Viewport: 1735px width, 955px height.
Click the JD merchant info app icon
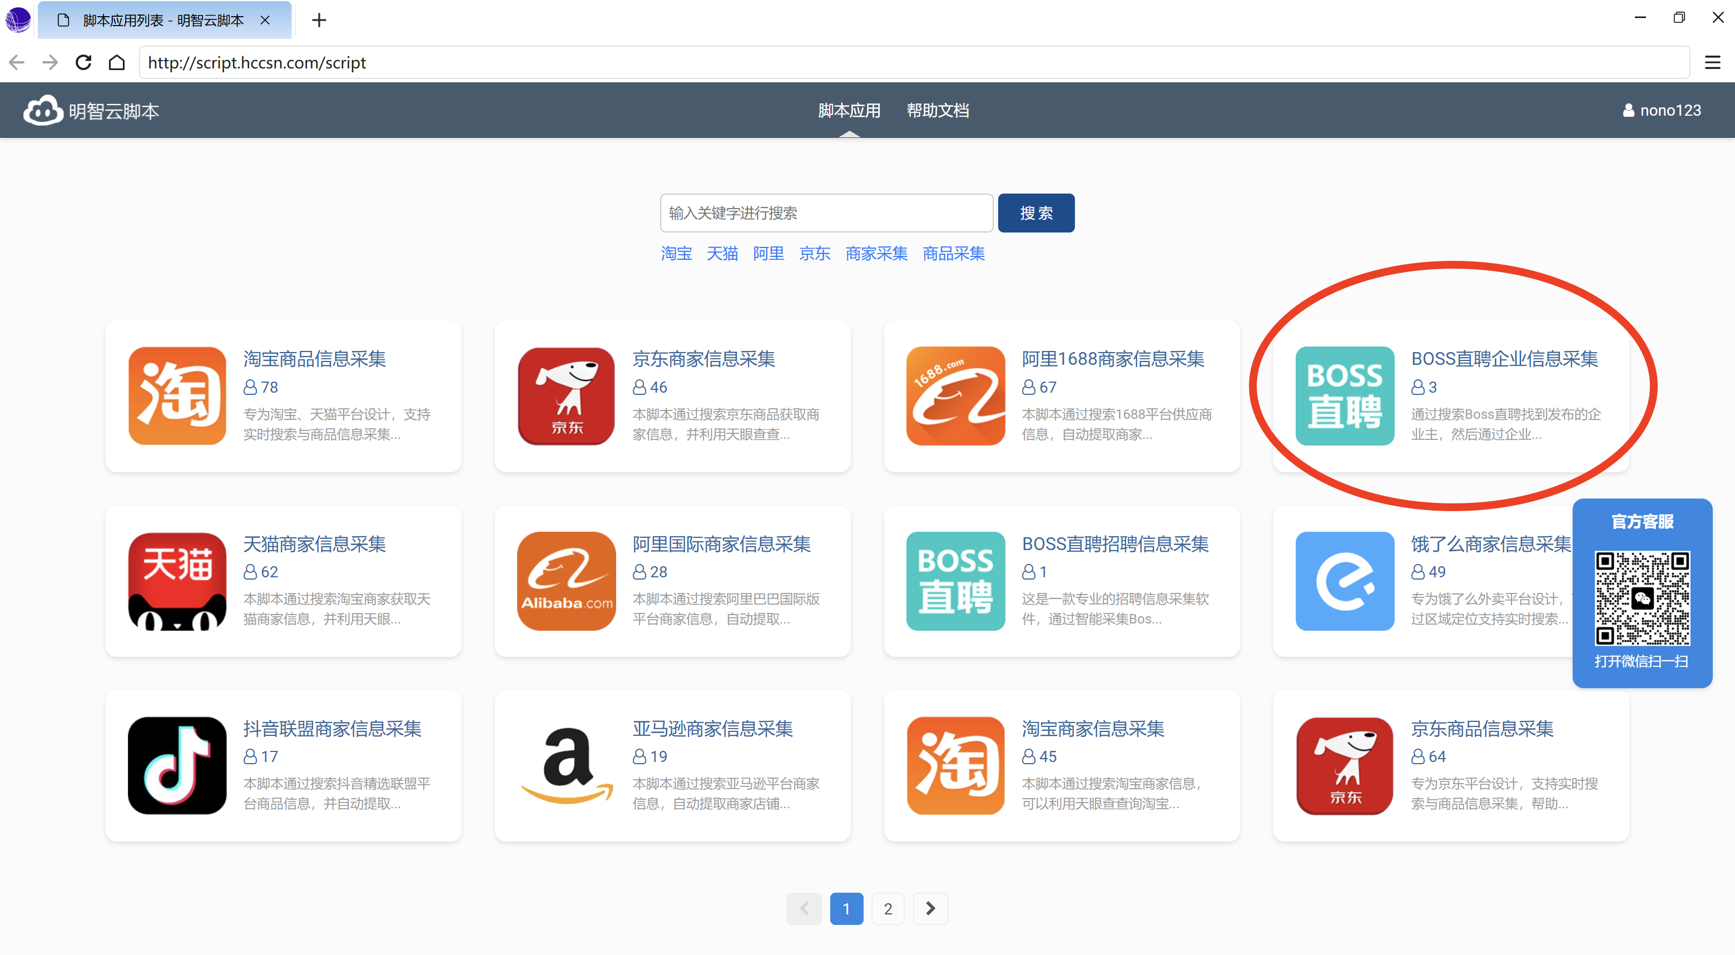click(567, 396)
